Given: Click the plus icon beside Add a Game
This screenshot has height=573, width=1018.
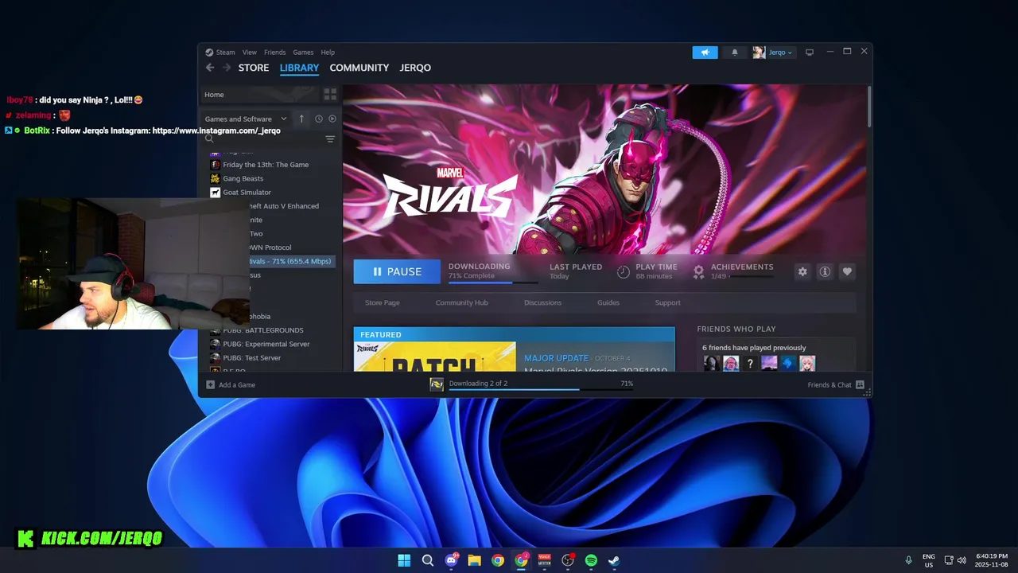Looking at the screenshot, I should click(x=210, y=384).
